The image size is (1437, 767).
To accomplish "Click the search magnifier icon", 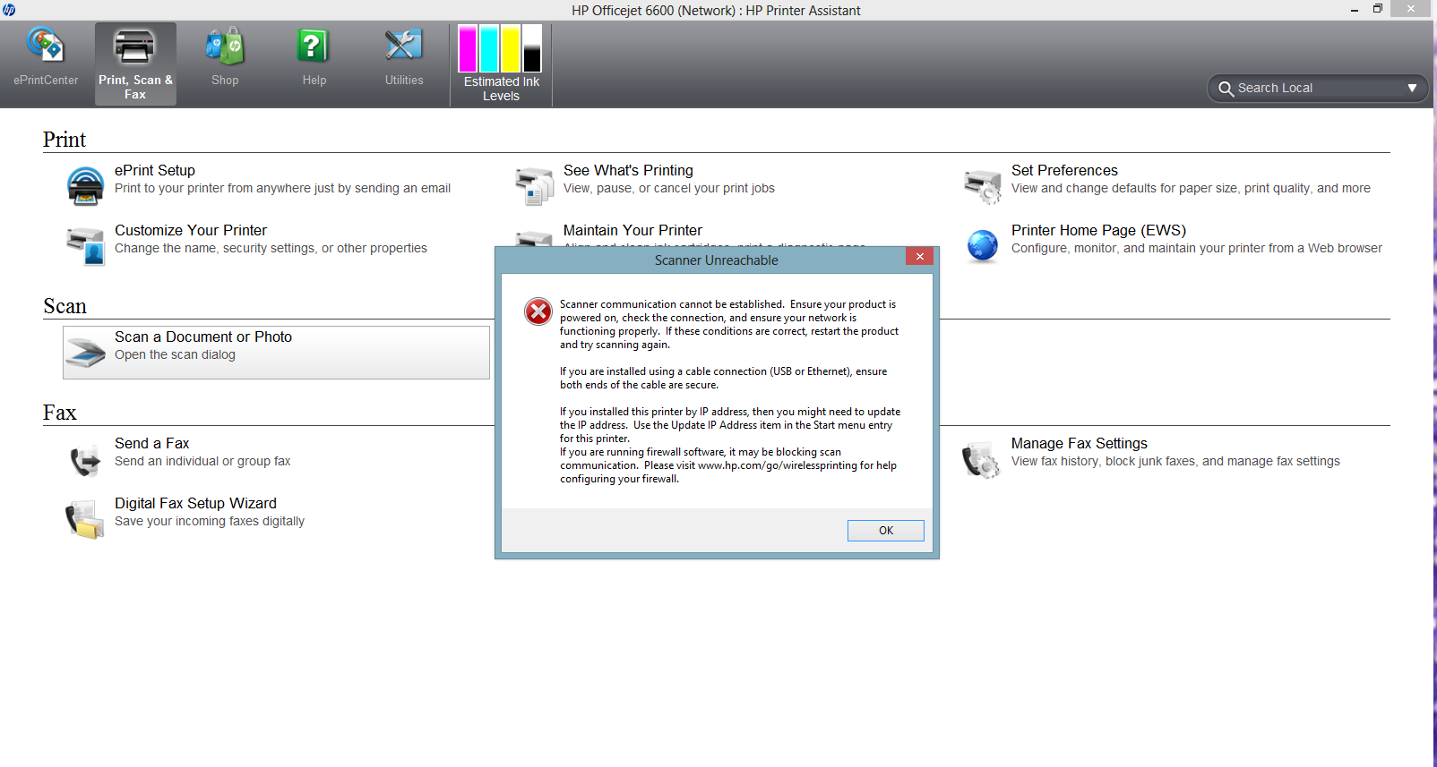I will coord(1226,89).
